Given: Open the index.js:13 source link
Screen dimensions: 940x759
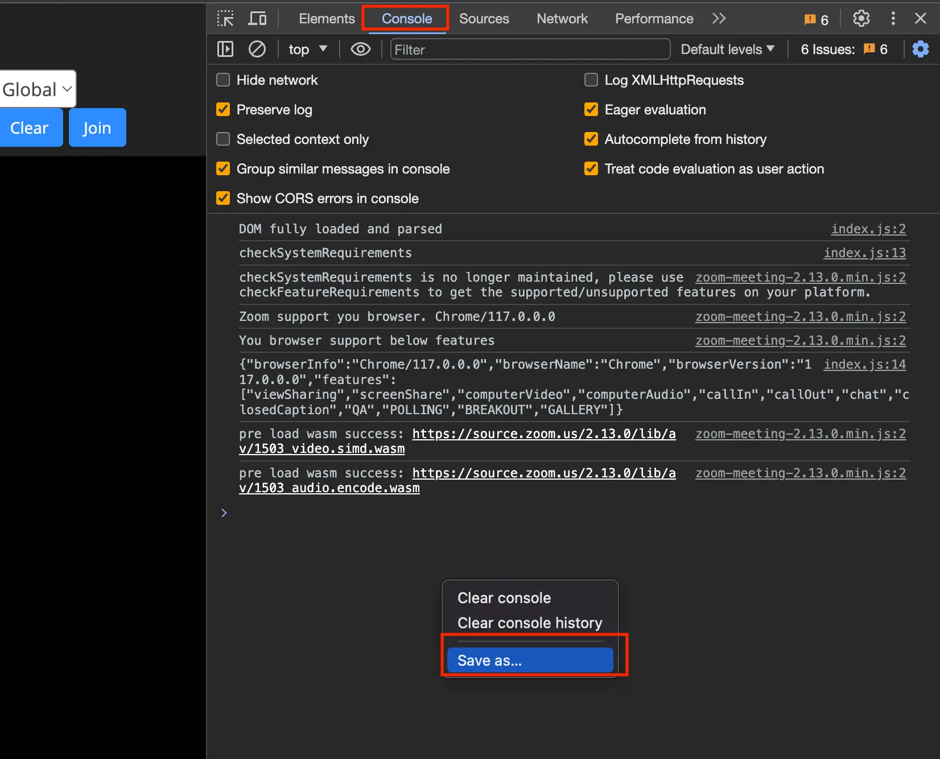Looking at the screenshot, I should (x=864, y=253).
